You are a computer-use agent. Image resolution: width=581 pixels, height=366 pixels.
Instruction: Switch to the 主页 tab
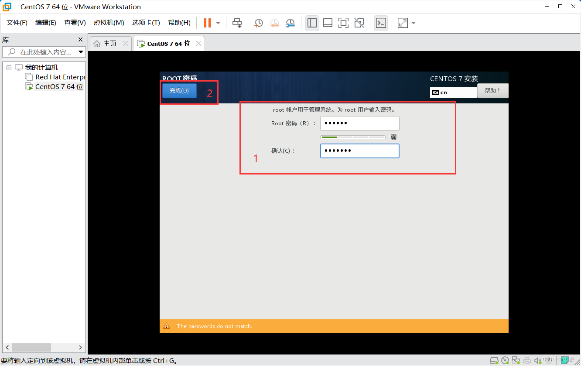(x=110, y=44)
